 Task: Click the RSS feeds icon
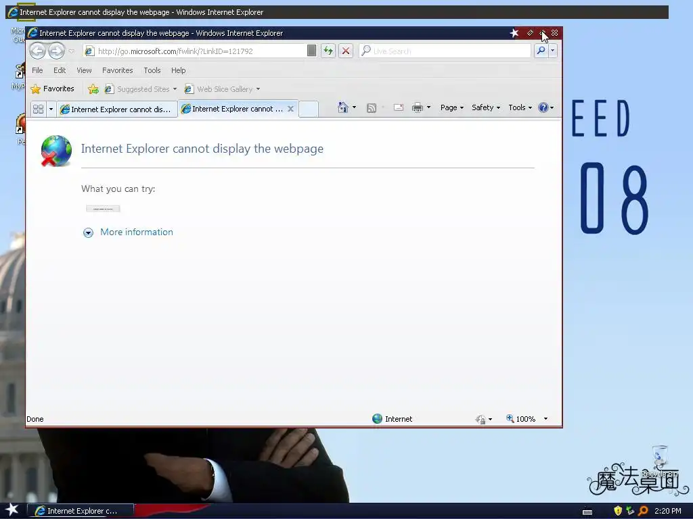tap(372, 107)
